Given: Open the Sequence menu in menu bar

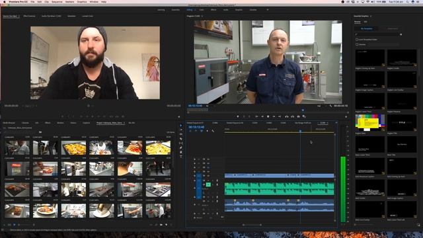Looking at the screenshot, I should [57, 2].
